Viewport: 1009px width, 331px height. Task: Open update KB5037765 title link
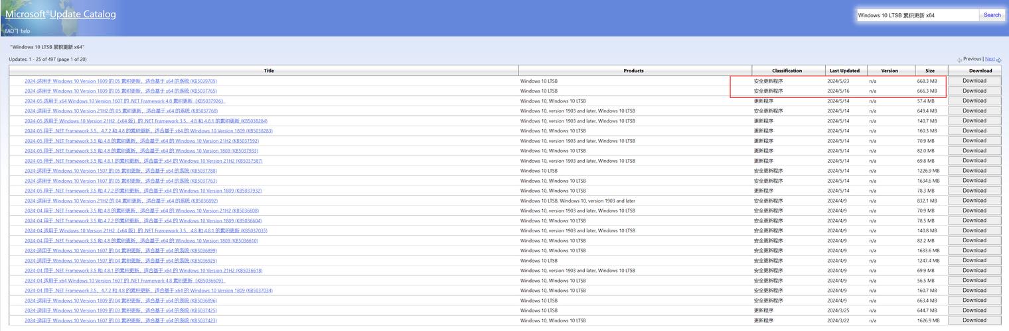(x=121, y=91)
